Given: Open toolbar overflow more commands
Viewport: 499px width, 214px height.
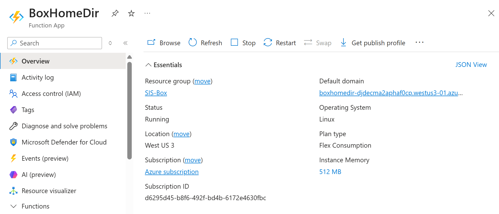Looking at the screenshot, I should pyautogui.click(x=420, y=42).
